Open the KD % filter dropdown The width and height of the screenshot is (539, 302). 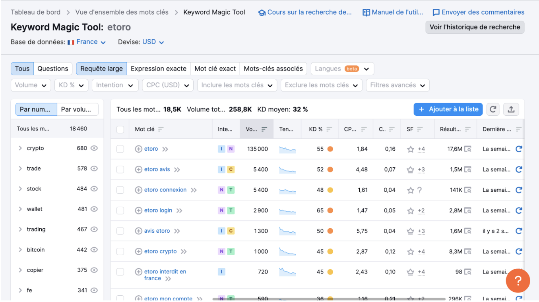pos(72,85)
